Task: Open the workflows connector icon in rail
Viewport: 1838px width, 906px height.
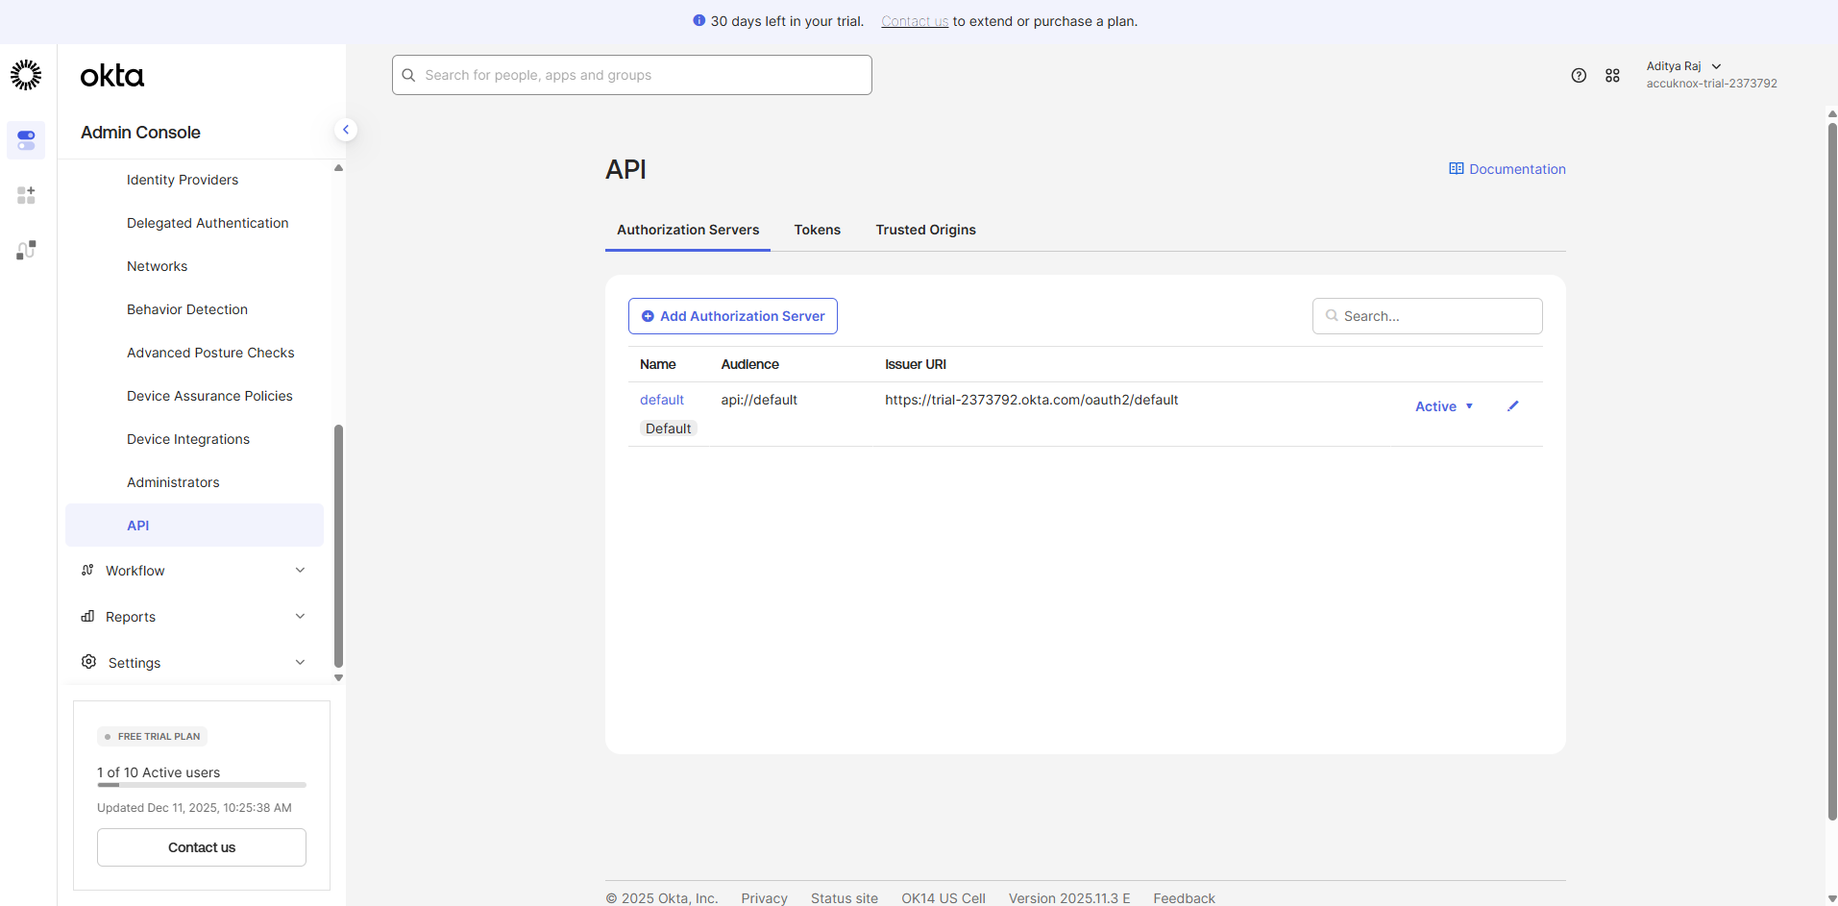Action: (26, 251)
